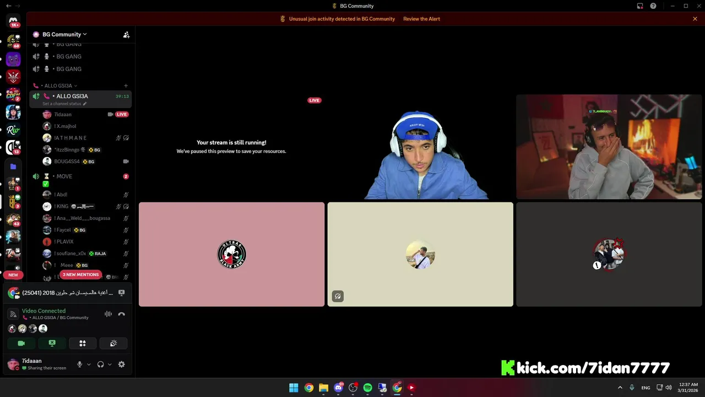
Task: Open the CDFW server icon
Action: click(x=13, y=94)
